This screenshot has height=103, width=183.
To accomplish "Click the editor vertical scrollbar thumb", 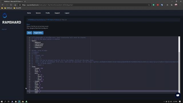I will pyautogui.click(x=179, y=72).
